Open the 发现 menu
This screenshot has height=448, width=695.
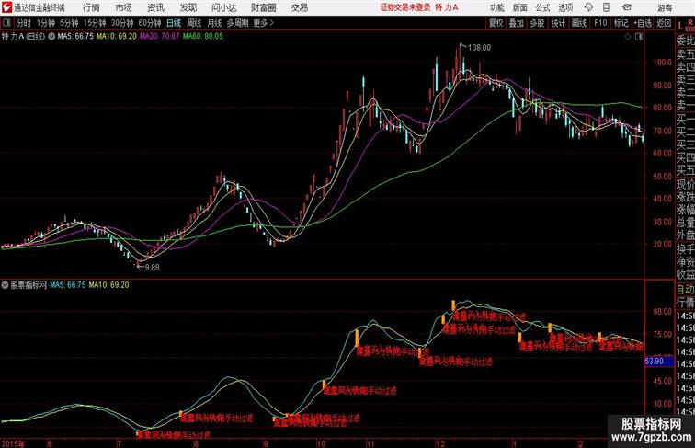(x=188, y=7)
